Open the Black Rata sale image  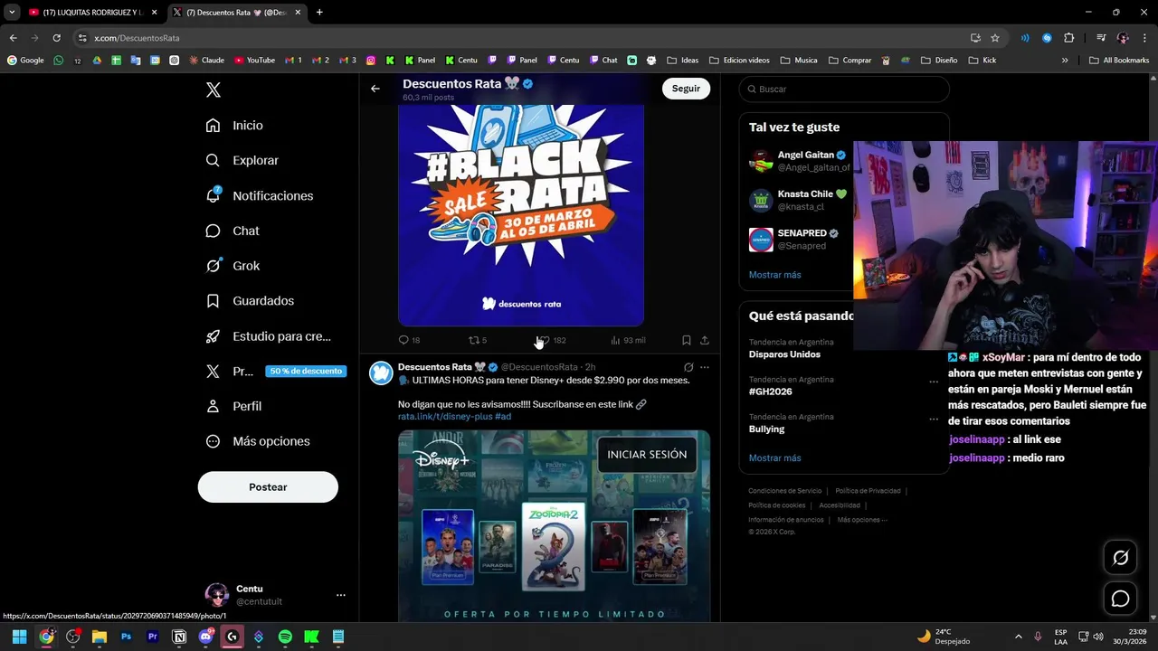(521, 215)
